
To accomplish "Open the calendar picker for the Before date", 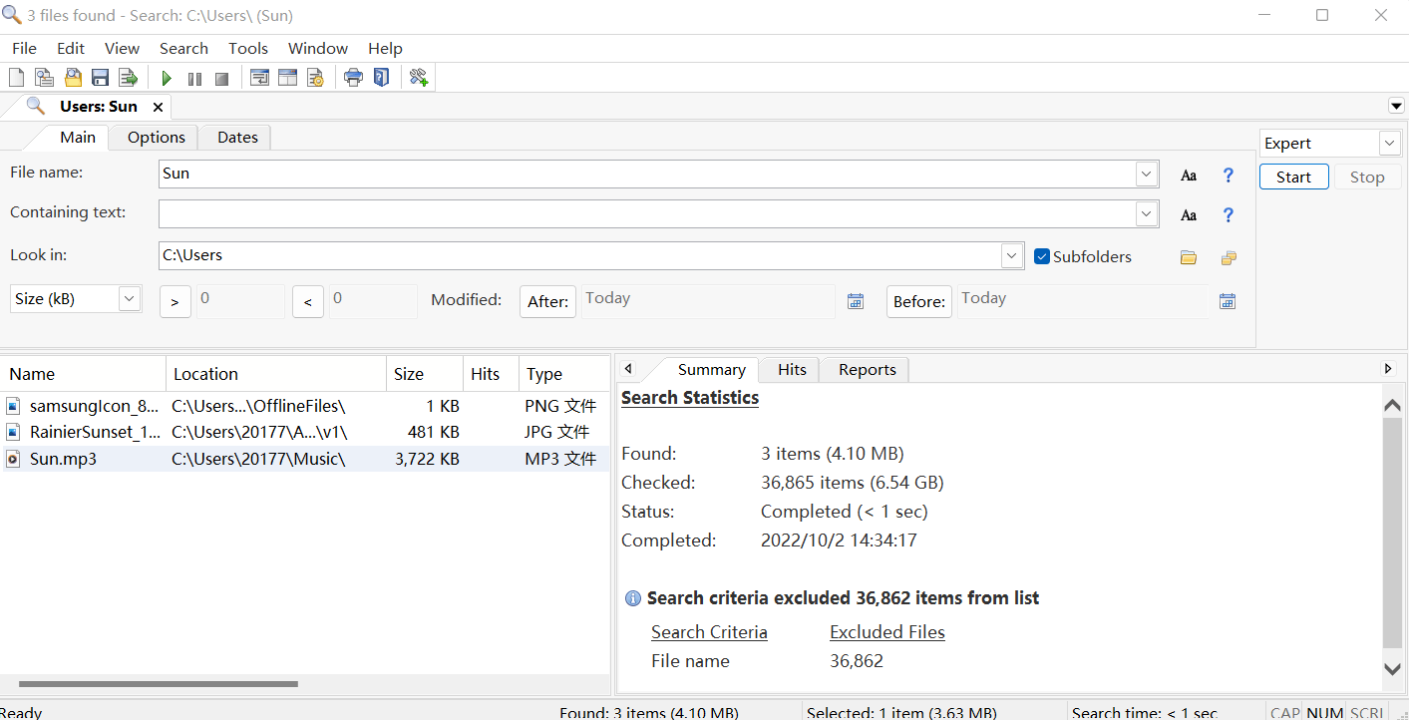I will point(1228,301).
